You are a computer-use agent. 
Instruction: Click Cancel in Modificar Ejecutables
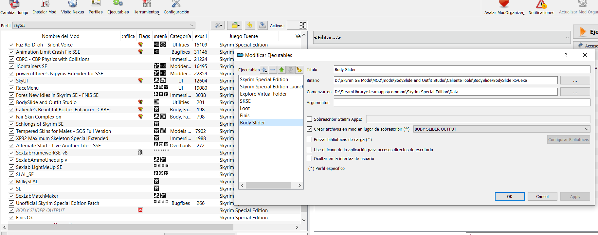542,196
